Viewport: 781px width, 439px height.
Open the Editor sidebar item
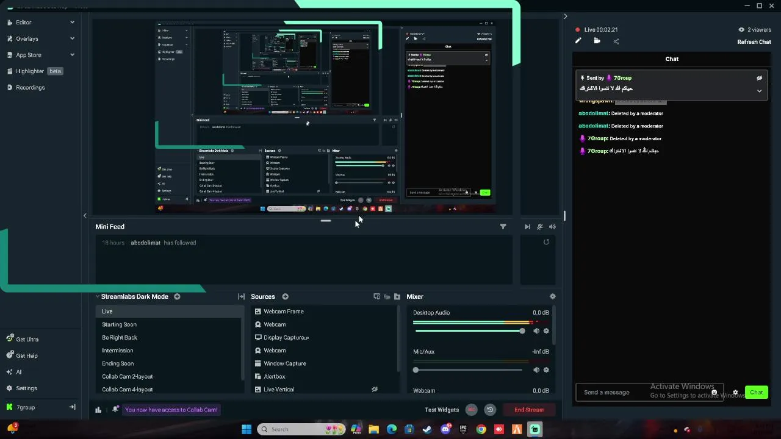(23, 22)
